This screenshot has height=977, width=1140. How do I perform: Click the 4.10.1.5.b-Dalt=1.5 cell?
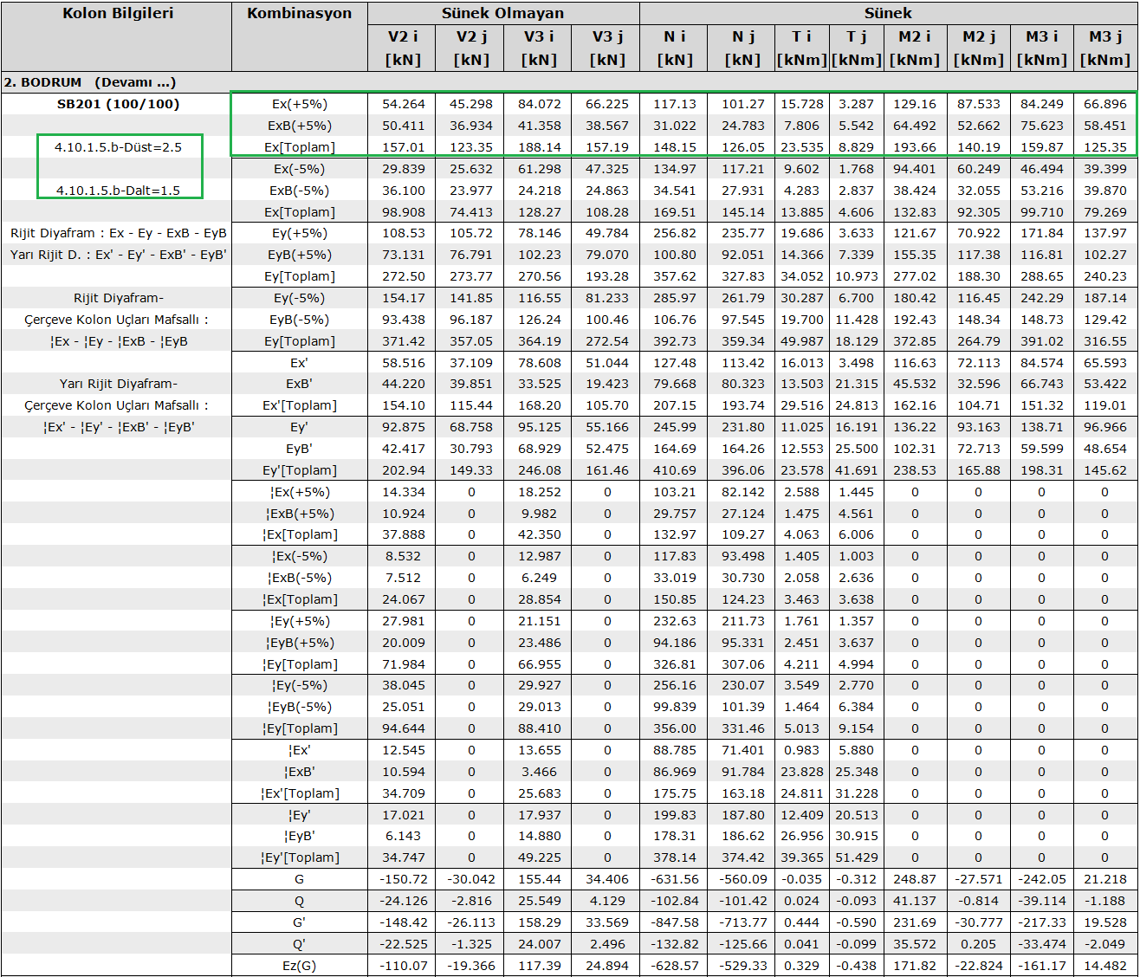(x=119, y=191)
